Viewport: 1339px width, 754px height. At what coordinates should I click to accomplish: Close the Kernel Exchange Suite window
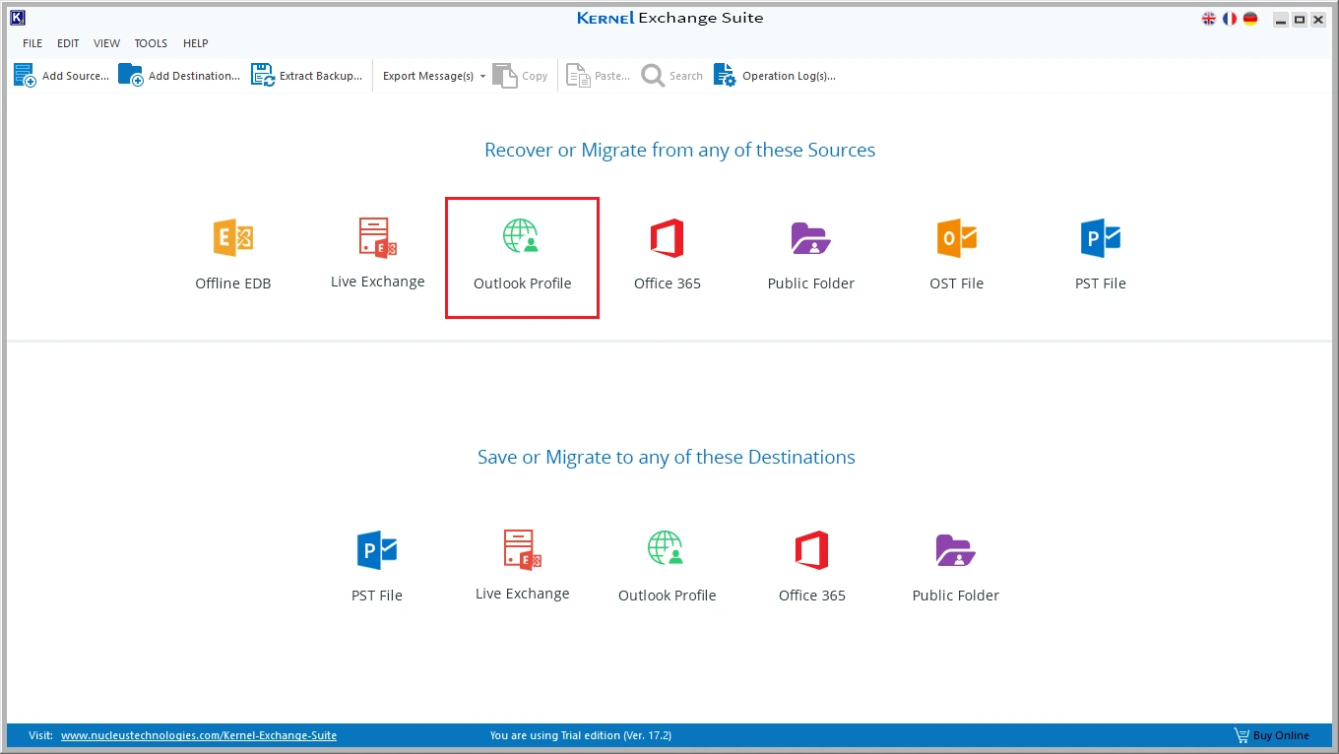1318,20
